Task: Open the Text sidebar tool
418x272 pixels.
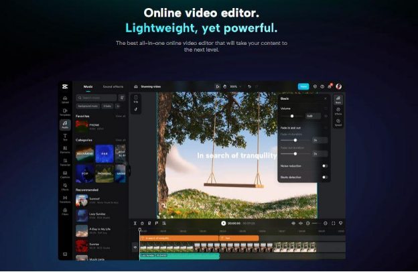Action: click(65, 137)
